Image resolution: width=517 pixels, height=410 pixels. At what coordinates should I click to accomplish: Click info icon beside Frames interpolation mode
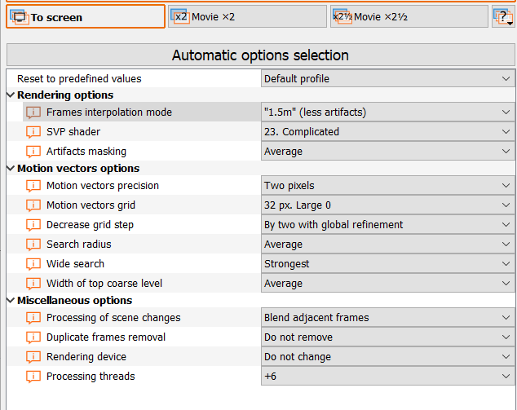point(33,112)
